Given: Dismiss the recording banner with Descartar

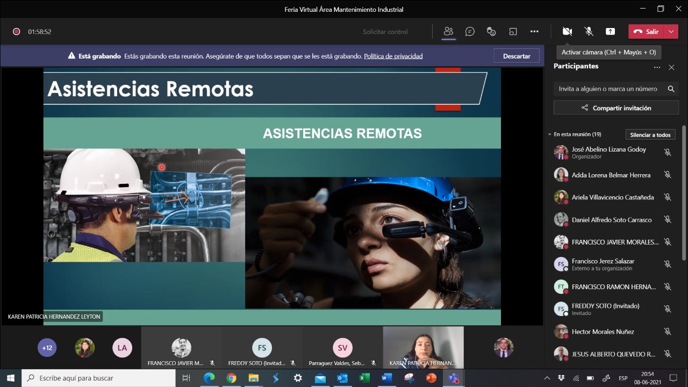Looking at the screenshot, I should click(517, 56).
